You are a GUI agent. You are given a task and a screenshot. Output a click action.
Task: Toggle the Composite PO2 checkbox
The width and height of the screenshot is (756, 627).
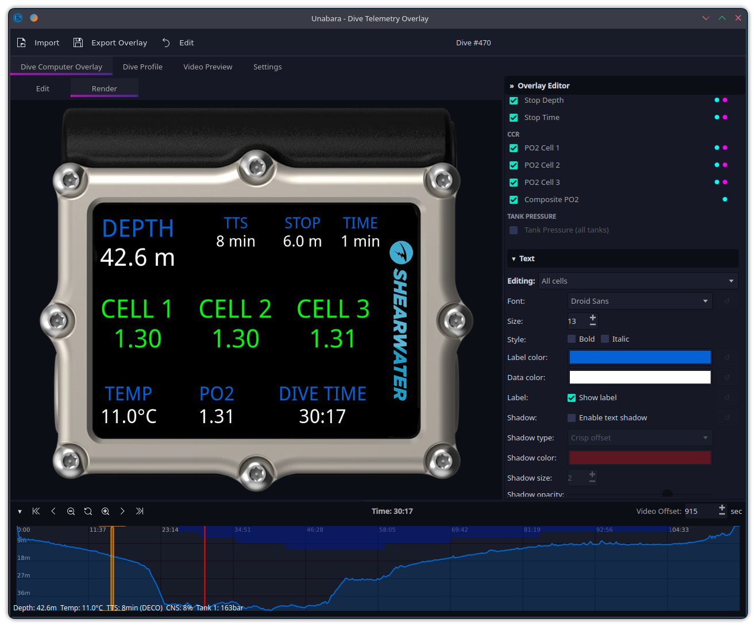click(x=514, y=200)
